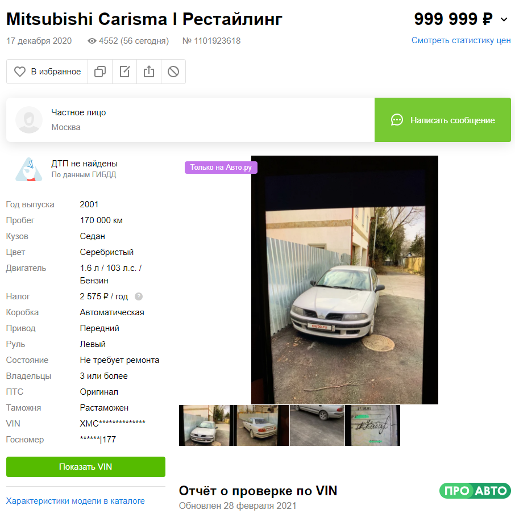Image resolution: width=515 pixels, height=514 pixels.
Task: Select the third side-view car thumbnail
Action: coord(317,425)
